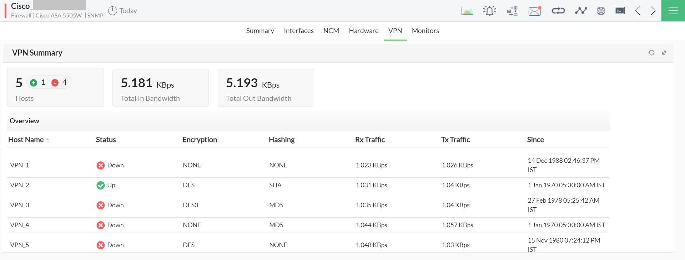Viewport: 685px width, 260px height.
Task: Open the area chart graphs icon
Action: tap(467, 11)
